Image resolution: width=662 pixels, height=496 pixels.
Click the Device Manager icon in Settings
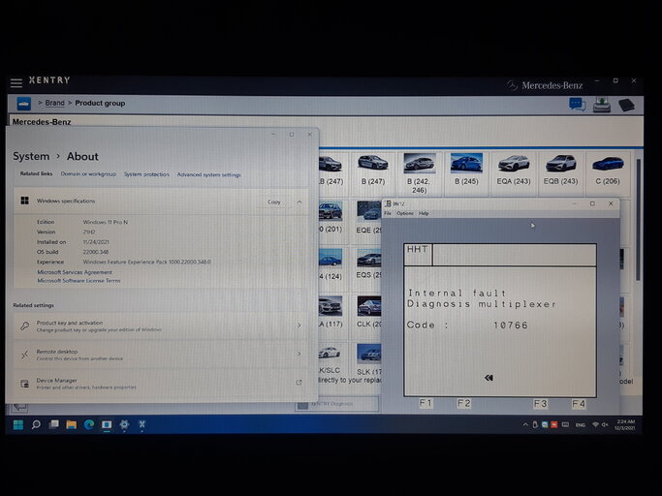(25, 384)
